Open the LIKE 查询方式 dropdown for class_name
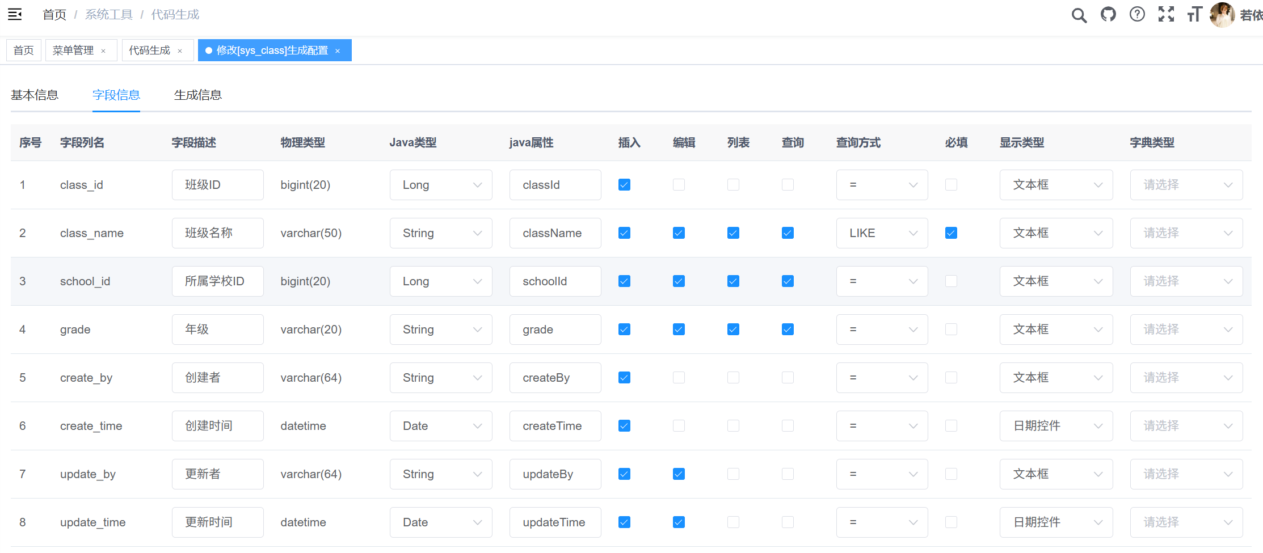This screenshot has height=553, width=1263. click(x=882, y=233)
